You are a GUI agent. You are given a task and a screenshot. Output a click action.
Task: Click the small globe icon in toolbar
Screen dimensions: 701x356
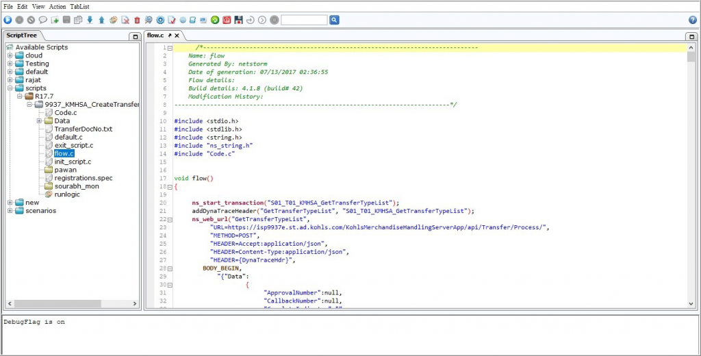click(x=183, y=20)
